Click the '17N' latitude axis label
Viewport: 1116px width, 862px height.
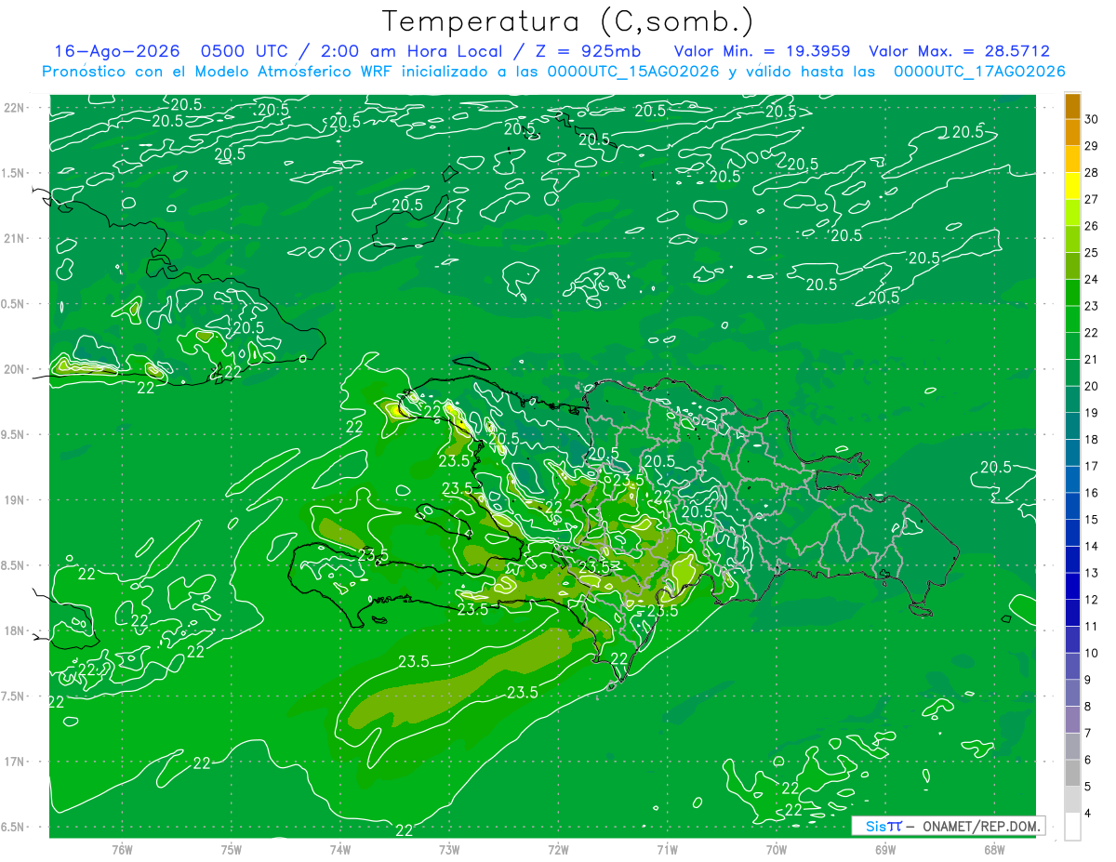tap(15, 762)
